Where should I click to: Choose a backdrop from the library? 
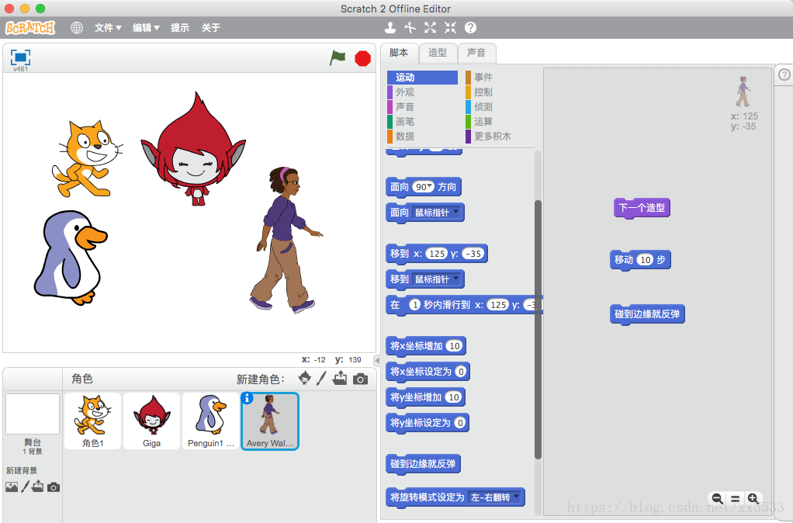[12, 487]
